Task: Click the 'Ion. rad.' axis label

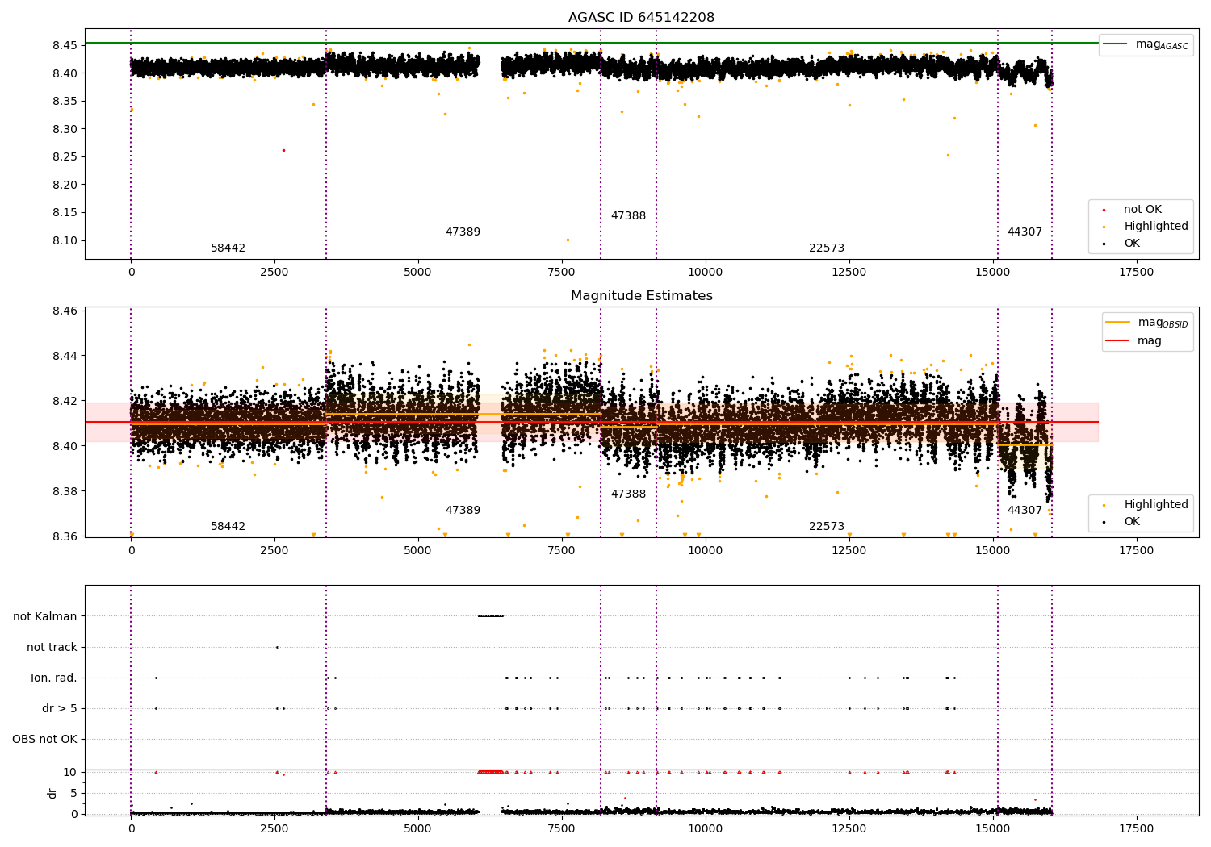Action: [54, 678]
